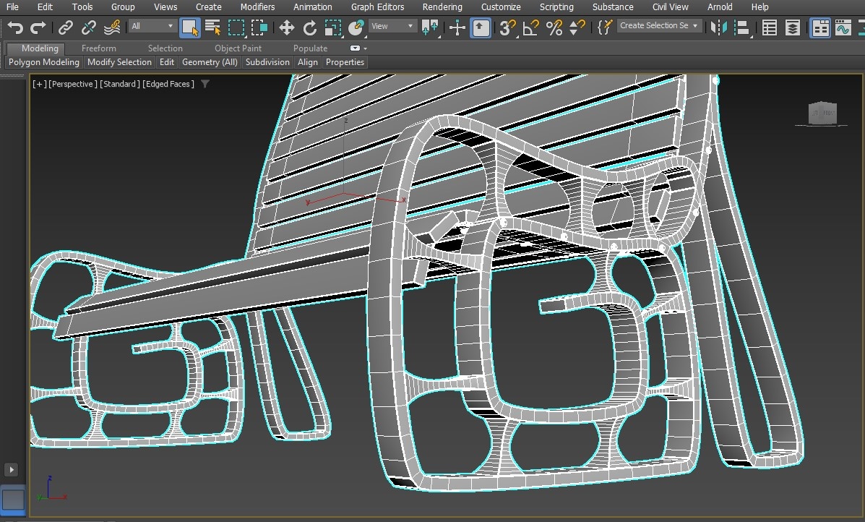Open the Modifiers menu
Screen dimensions: 865x522
click(x=257, y=7)
